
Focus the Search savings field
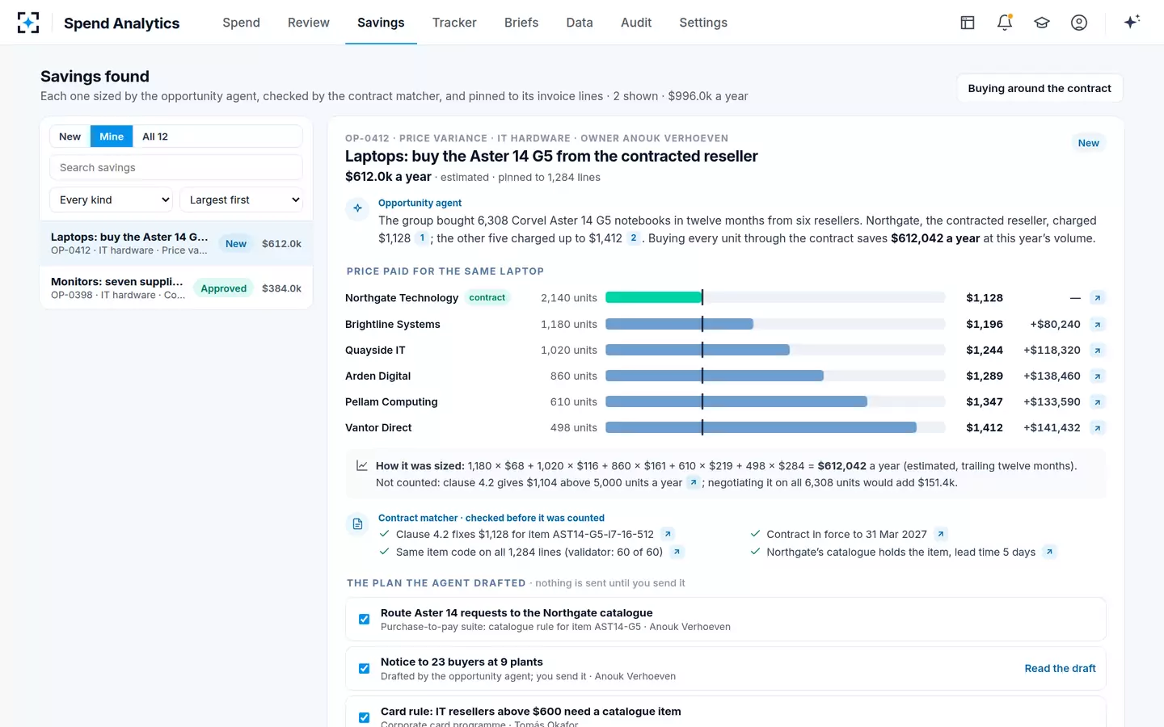pos(176,167)
